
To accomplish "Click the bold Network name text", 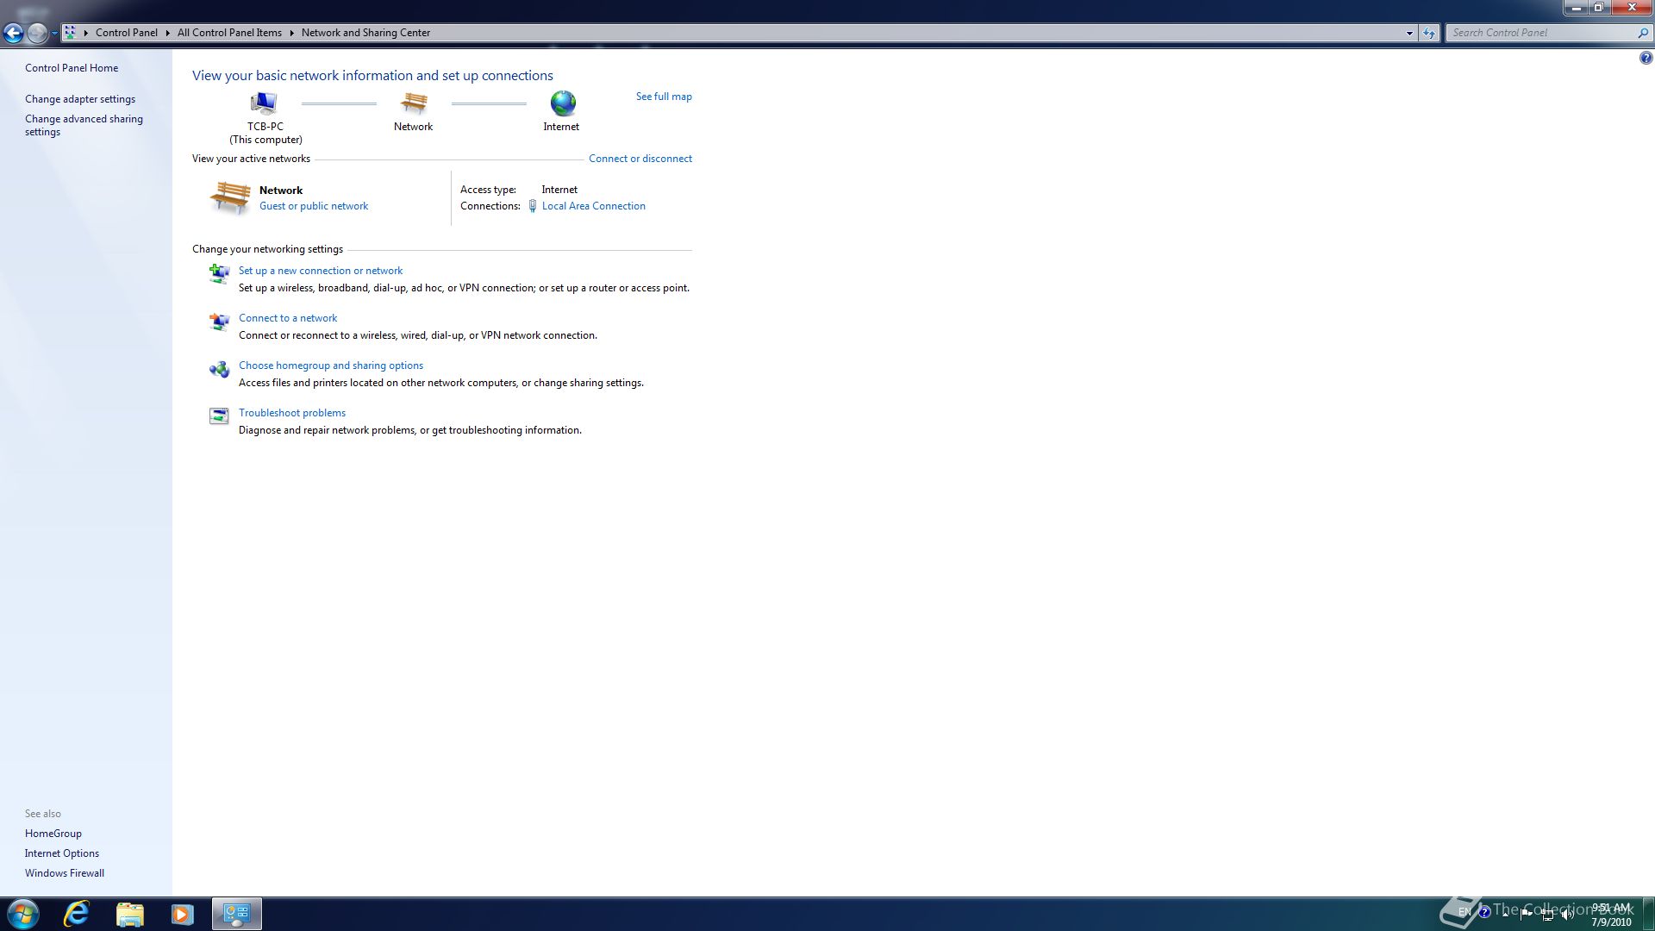I will point(281,191).
